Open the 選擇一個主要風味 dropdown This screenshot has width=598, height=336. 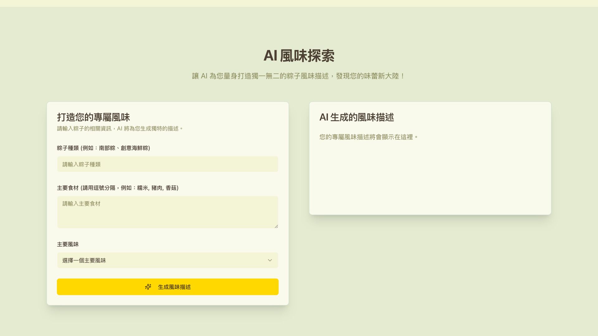click(x=168, y=260)
